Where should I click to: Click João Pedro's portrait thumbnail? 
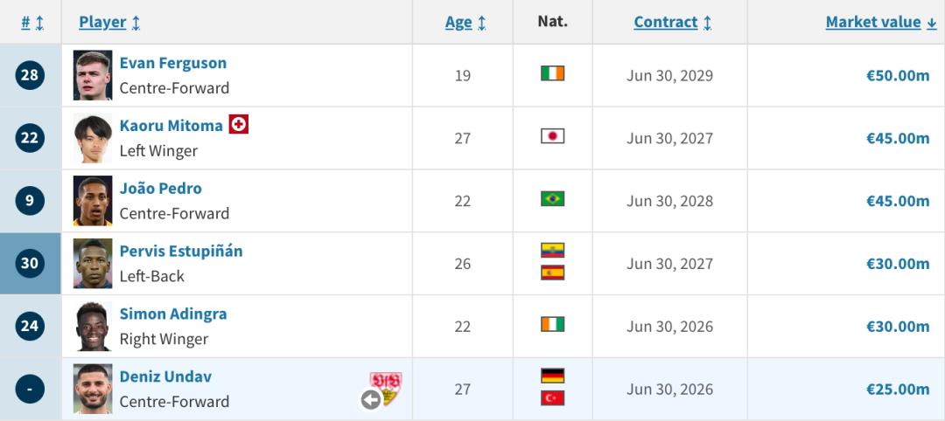click(93, 201)
